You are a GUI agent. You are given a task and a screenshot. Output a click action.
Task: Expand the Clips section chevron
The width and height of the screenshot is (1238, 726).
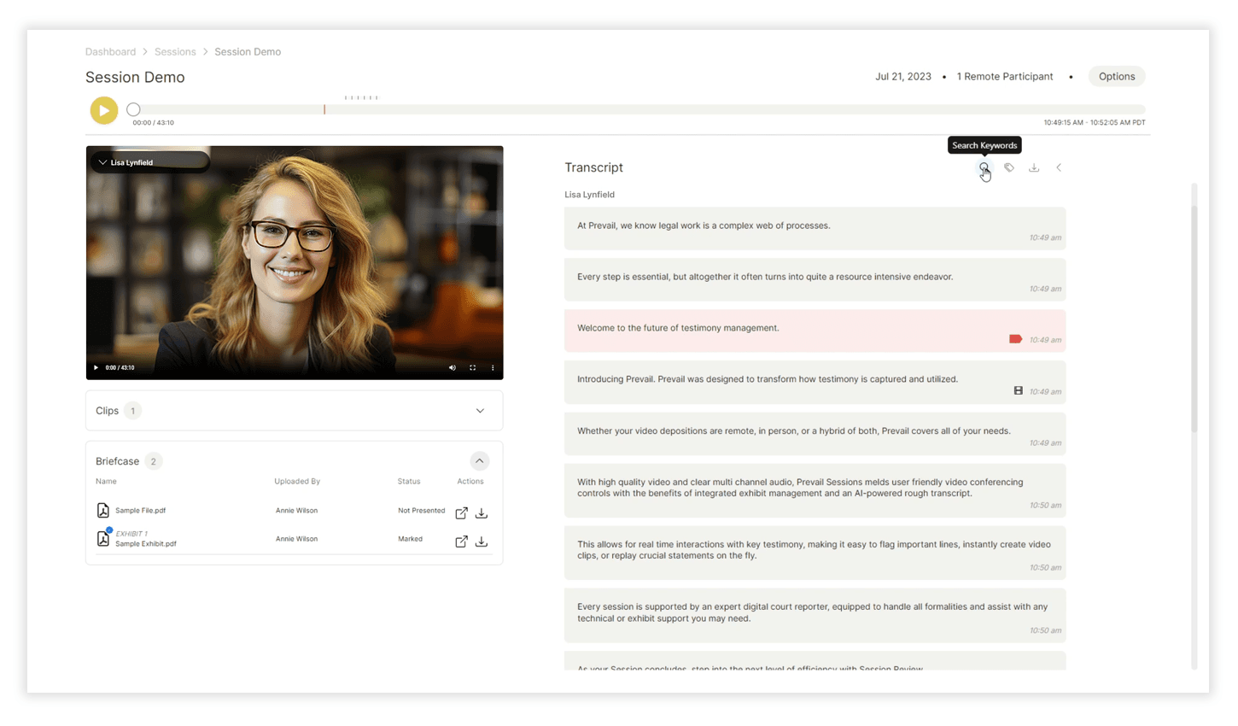tap(480, 411)
